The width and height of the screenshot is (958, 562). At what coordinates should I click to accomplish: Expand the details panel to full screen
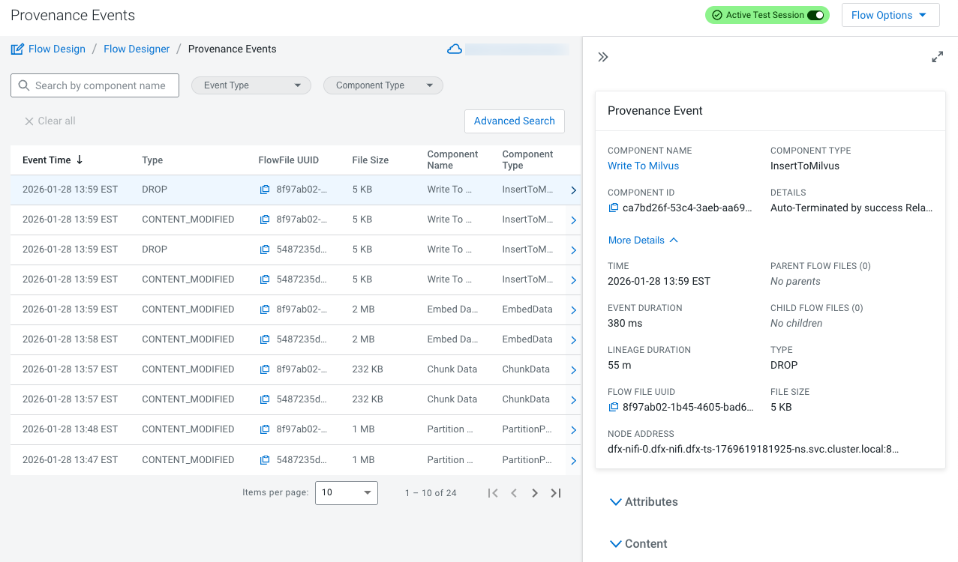[x=937, y=57]
